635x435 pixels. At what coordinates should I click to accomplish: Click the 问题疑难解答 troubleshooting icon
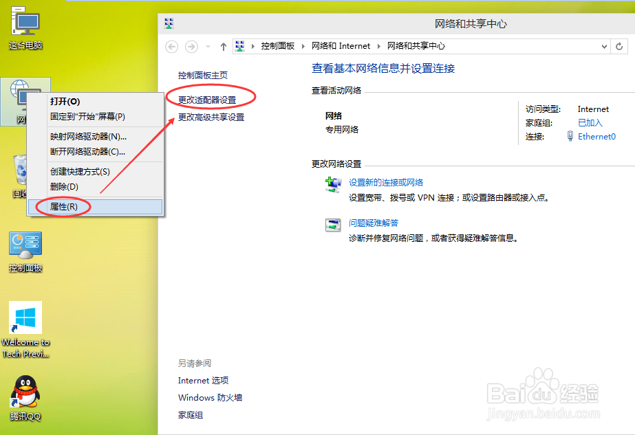[x=335, y=225]
